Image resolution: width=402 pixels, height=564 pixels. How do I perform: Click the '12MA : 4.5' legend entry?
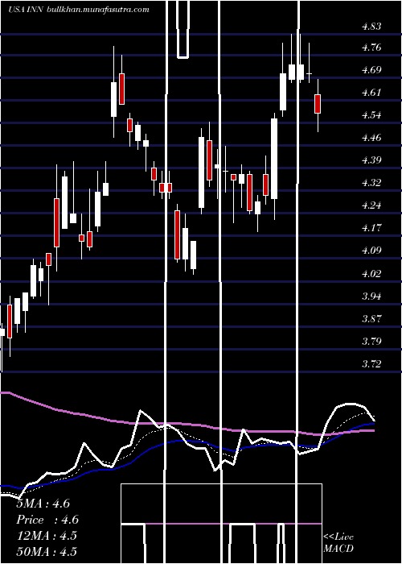click(47, 536)
